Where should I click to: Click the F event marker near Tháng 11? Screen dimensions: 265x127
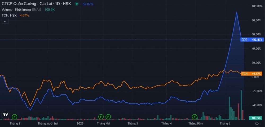click(x=15, y=116)
